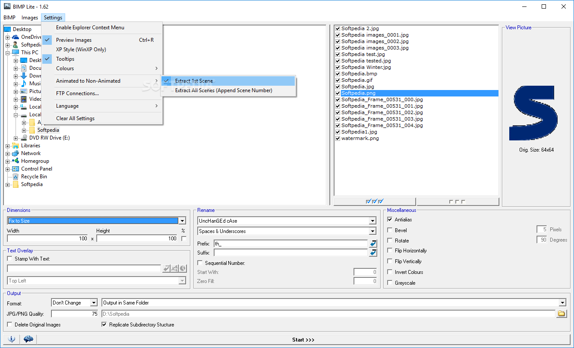Viewport: 574px width, 348px height.
Task: Enable Invert Colours
Action: (x=390, y=272)
